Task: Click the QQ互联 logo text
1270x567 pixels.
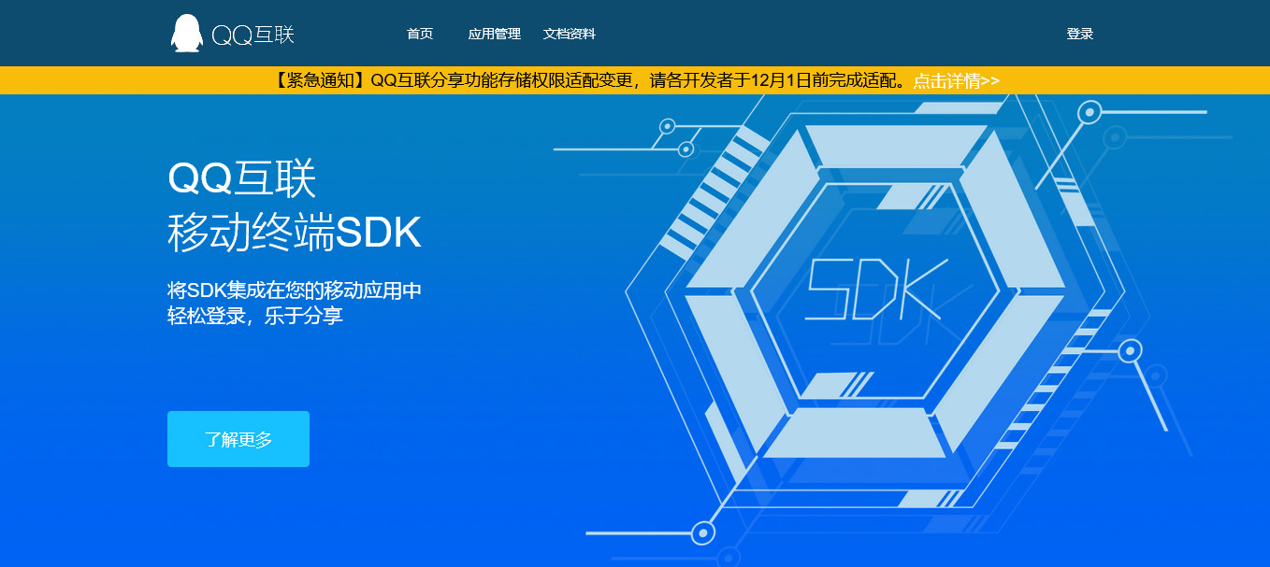Action: point(253,35)
